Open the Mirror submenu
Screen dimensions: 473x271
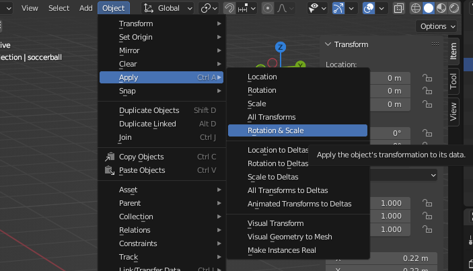(x=161, y=50)
